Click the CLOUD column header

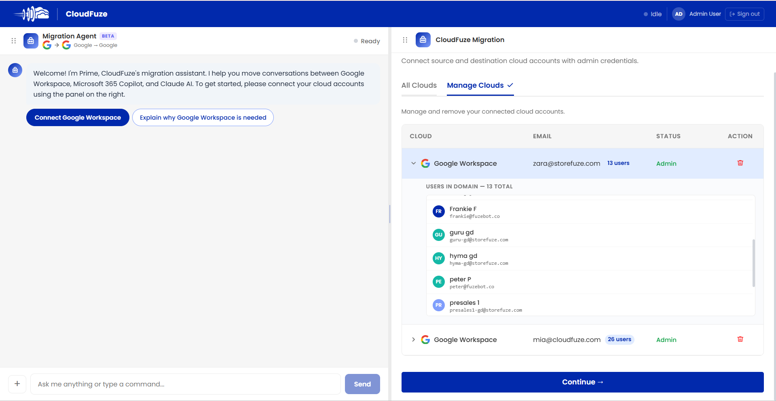[x=421, y=136]
